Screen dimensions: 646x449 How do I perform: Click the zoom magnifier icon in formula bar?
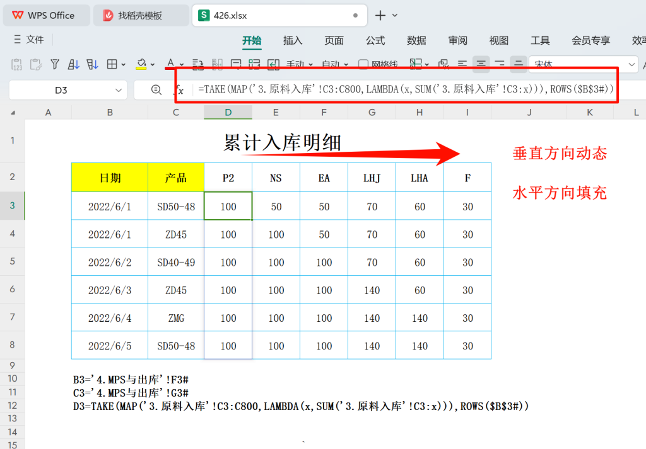(156, 89)
